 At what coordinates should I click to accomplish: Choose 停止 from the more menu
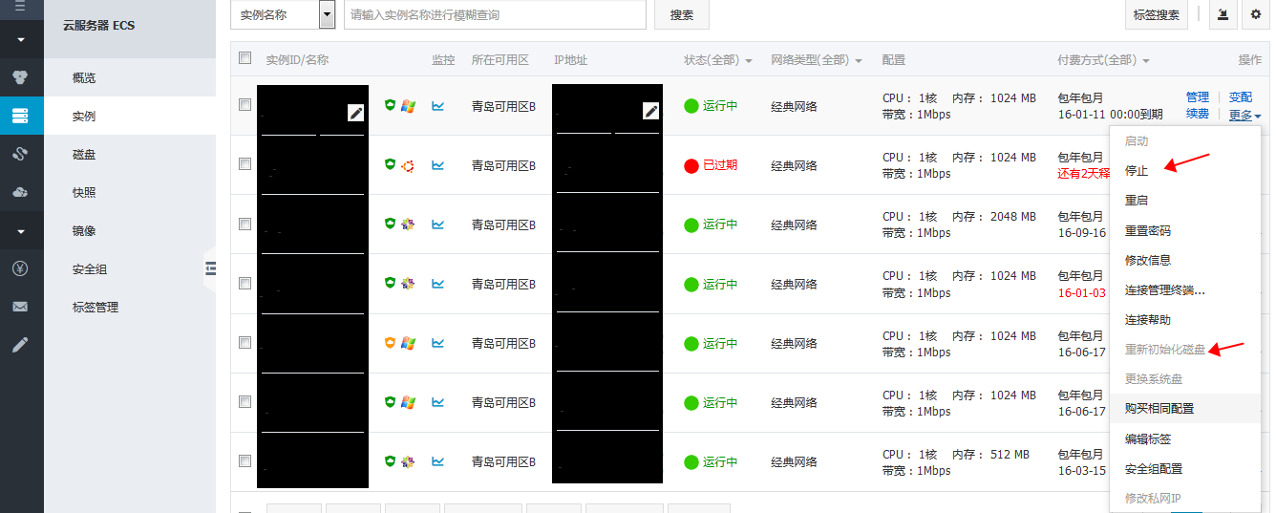tap(1137, 171)
